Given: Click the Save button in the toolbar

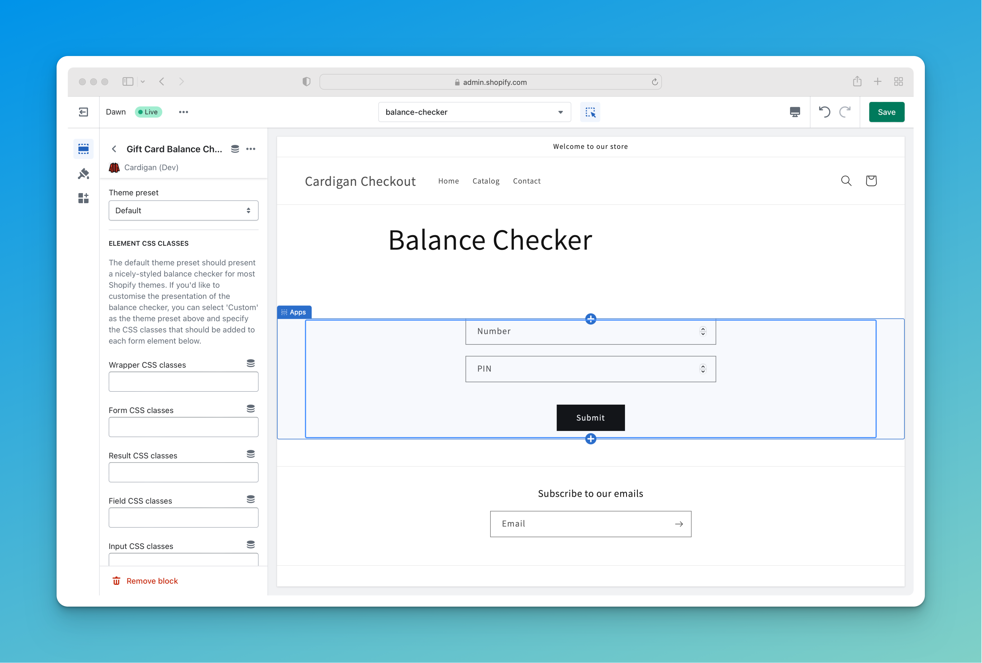Looking at the screenshot, I should tap(886, 112).
